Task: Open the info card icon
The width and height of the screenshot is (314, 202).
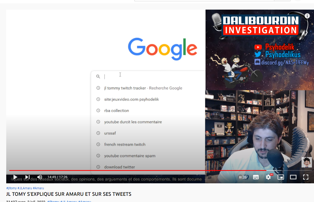Action: tap(307, 16)
